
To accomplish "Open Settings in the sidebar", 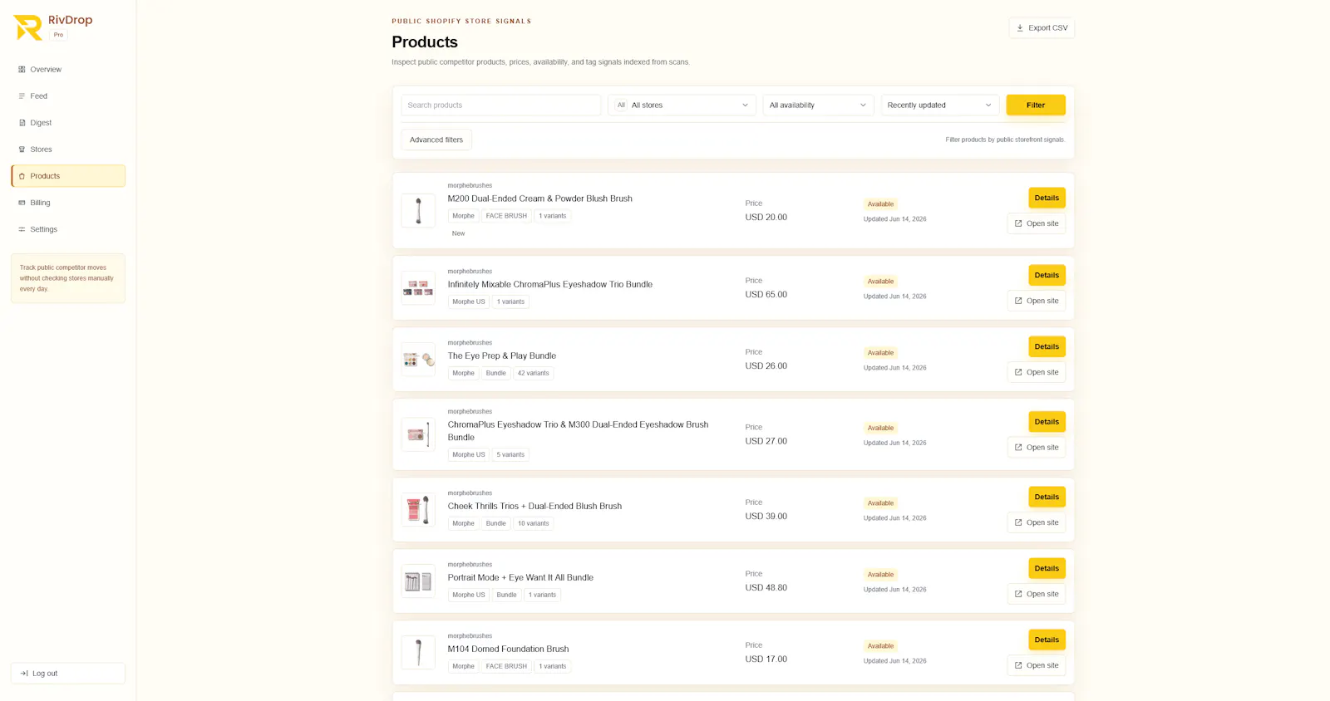I will point(68,229).
